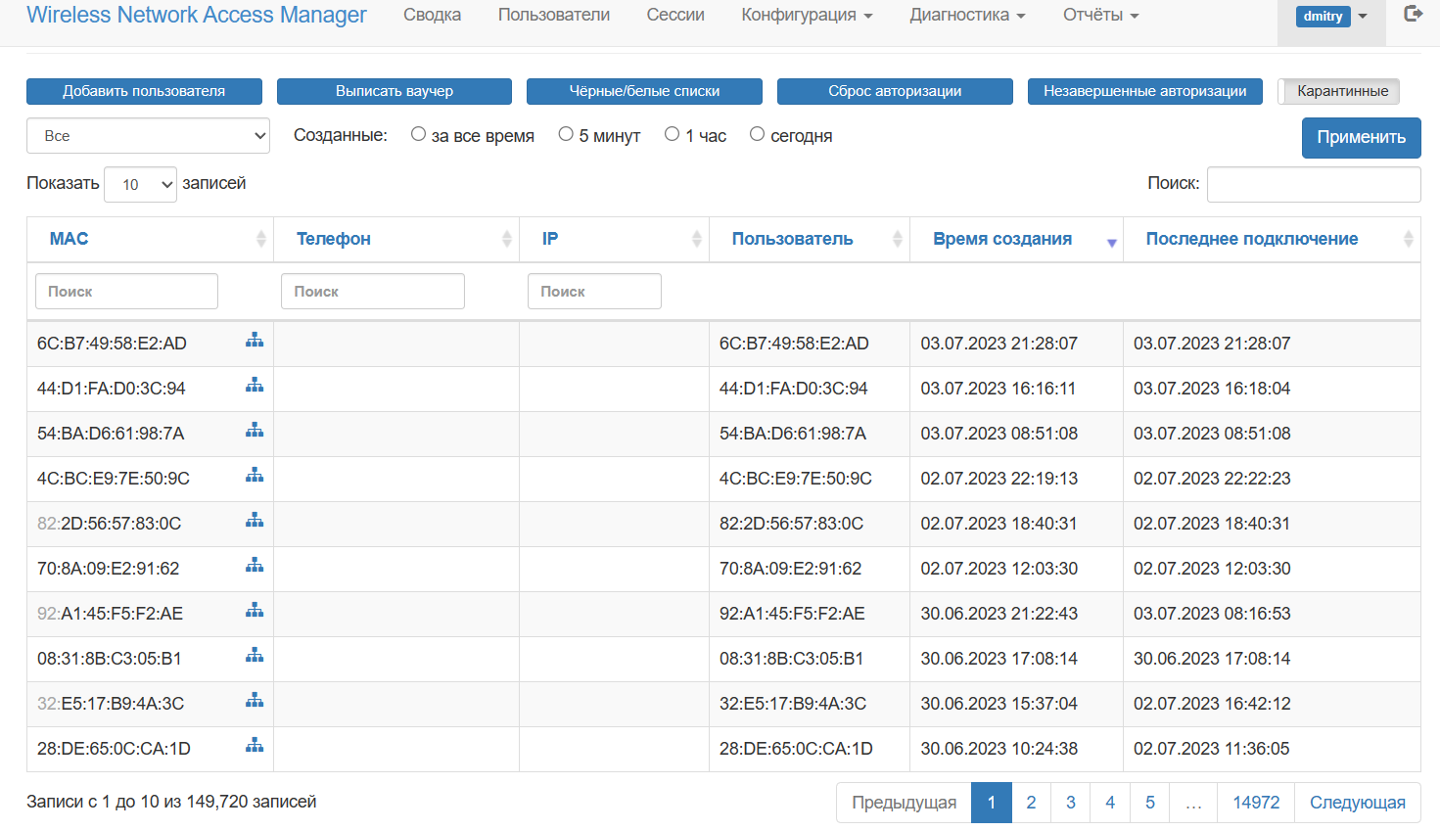The width and height of the screenshot is (1440, 831).
Task: Go to page 5 of results
Action: [1150, 803]
